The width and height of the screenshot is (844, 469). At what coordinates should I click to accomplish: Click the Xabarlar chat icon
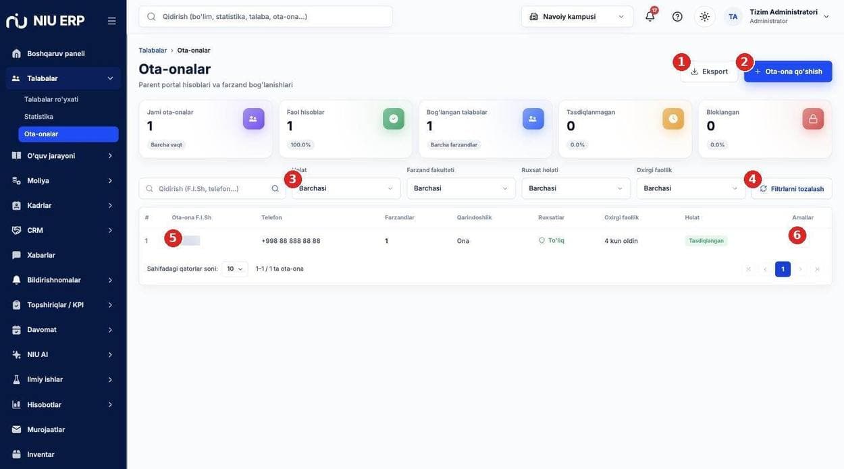16,255
